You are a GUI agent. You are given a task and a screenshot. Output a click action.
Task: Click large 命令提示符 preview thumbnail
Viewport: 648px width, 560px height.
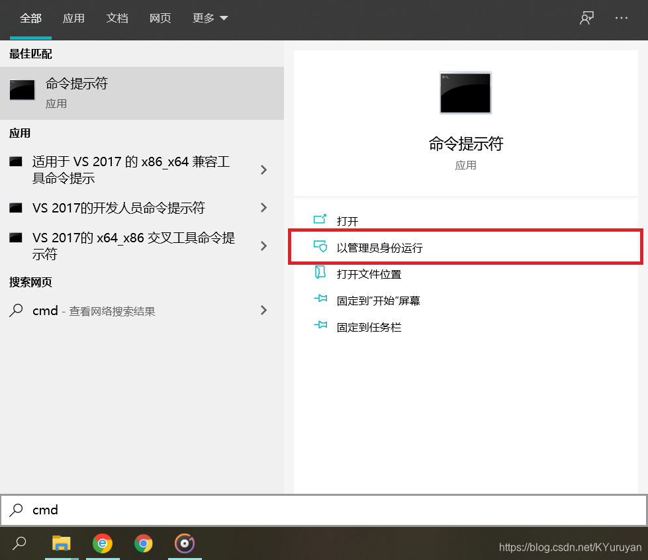[x=465, y=93]
